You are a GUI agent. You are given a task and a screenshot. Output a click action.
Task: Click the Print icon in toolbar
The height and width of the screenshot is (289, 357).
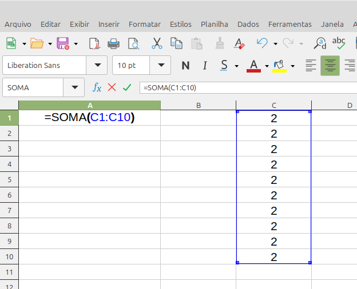[x=114, y=43]
